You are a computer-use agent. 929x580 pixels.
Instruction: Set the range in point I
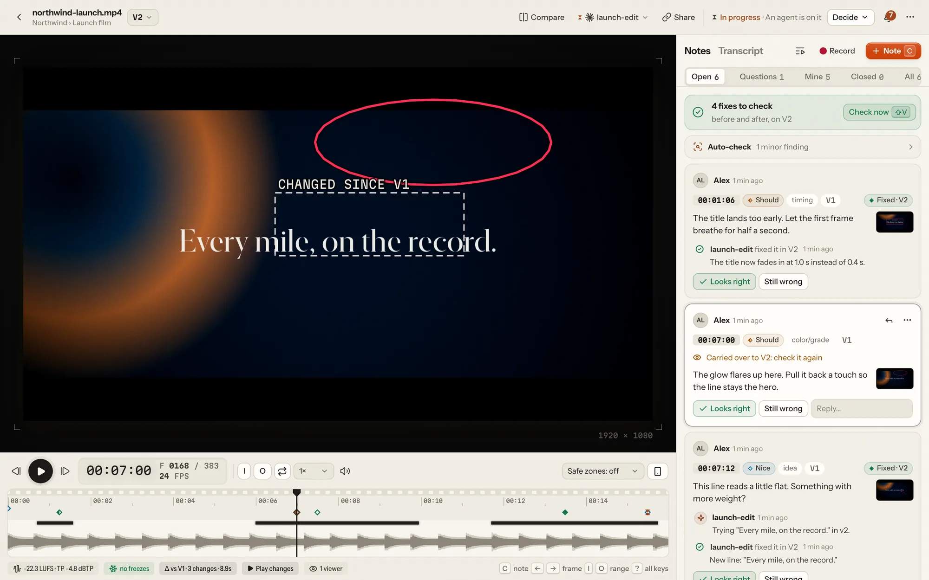[x=244, y=471]
